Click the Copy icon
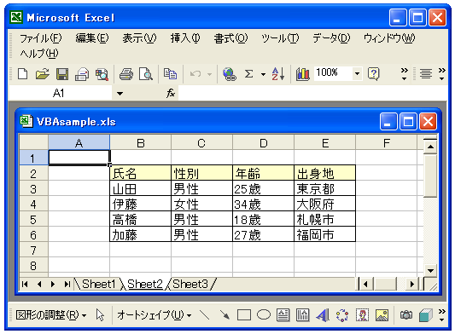 point(170,74)
